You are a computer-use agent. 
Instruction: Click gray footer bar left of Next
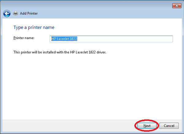pos(67,125)
